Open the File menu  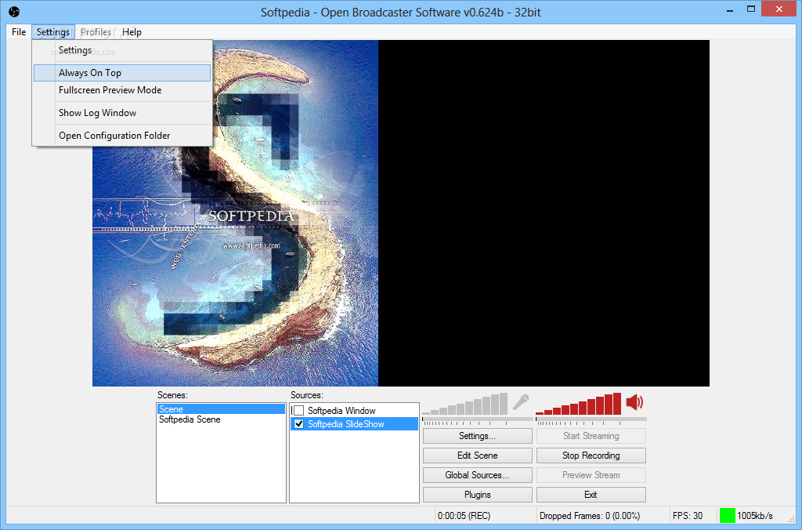point(19,31)
